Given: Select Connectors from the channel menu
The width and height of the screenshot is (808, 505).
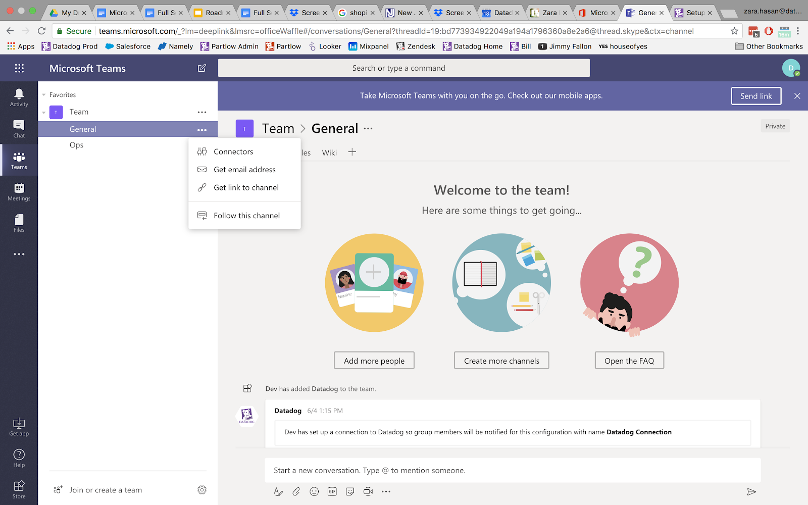Looking at the screenshot, I should 244,151.
